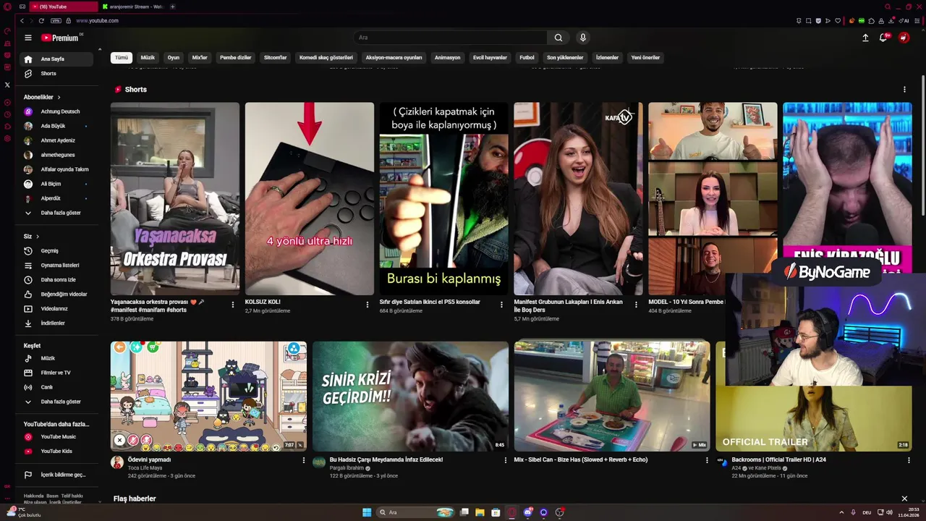Go back with the browser back arrow
The width and height of the screenshot is (926, 521).
click(x=22, y=21)
